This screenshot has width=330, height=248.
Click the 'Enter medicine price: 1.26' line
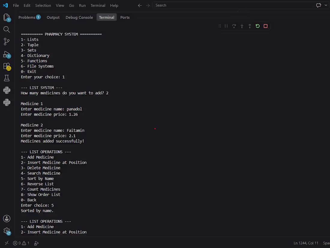pyautogui.click(x=49, y=114)
